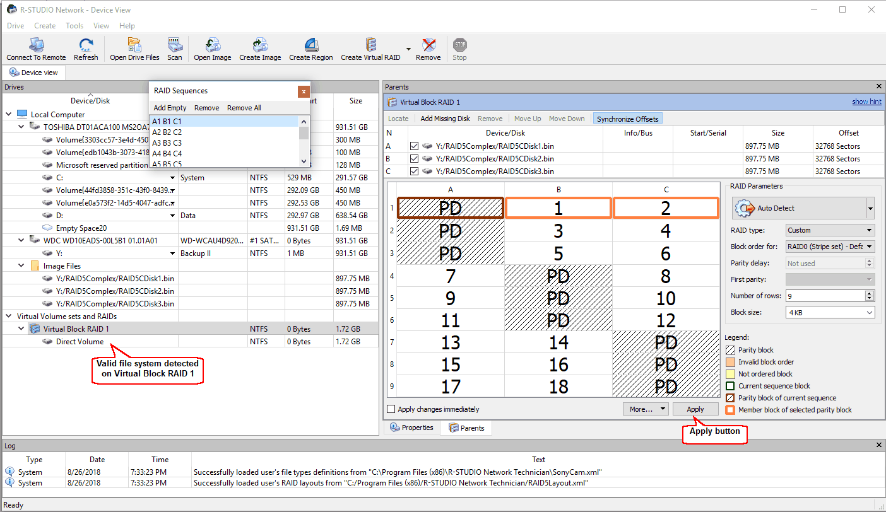Click the Image Files folder icon
This screenshot has width=886, height=512.
pyautogui.click(x=35, y=266)
